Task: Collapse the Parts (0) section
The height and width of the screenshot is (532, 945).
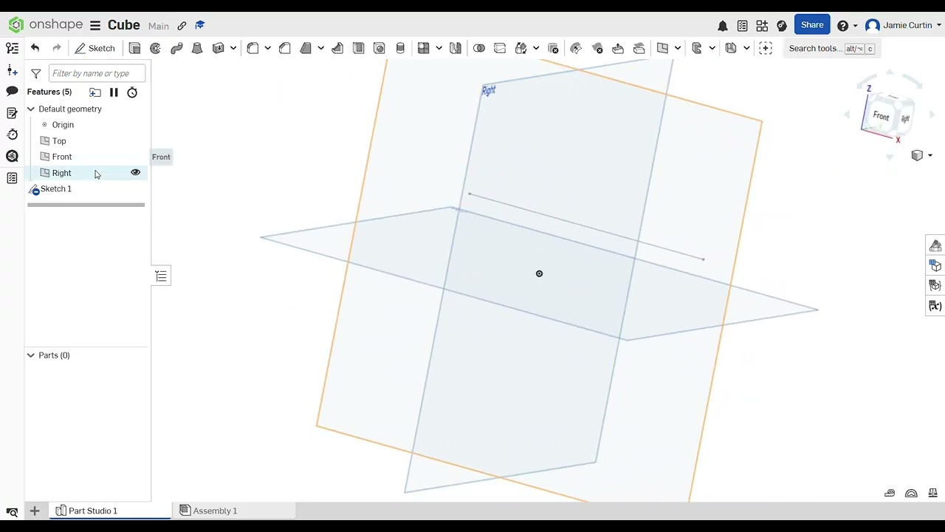Action: [31, 355]
